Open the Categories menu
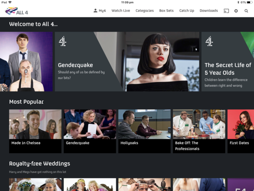 point(145,11)
